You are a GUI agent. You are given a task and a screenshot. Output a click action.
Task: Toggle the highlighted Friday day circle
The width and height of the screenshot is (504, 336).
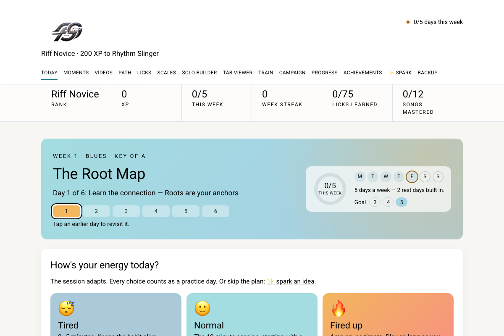pos(412,176)
